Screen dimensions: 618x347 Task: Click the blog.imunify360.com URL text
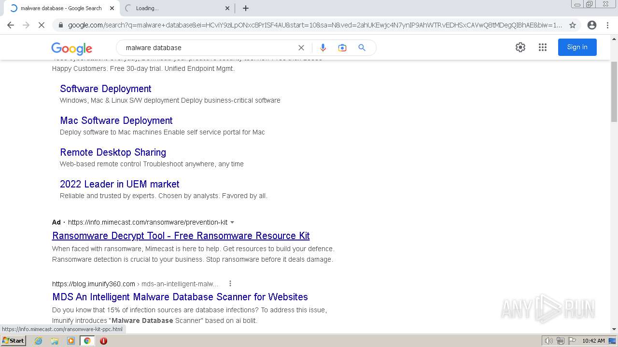94,284
